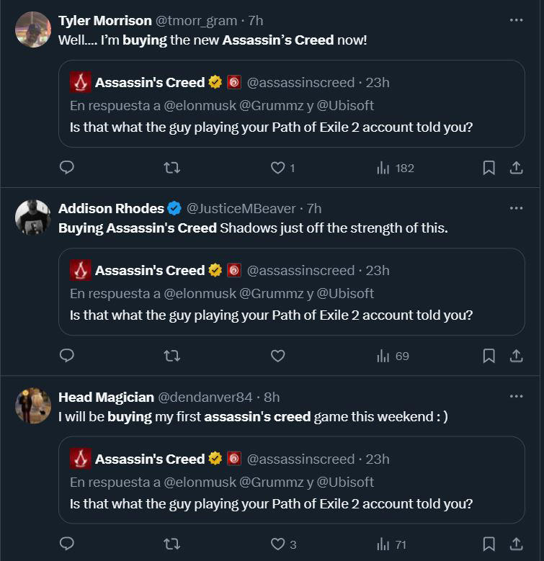Viewport: 544px width, 561px height.
Task: Visit Addison Rhodes' profile name link
Action: (111, 208)
